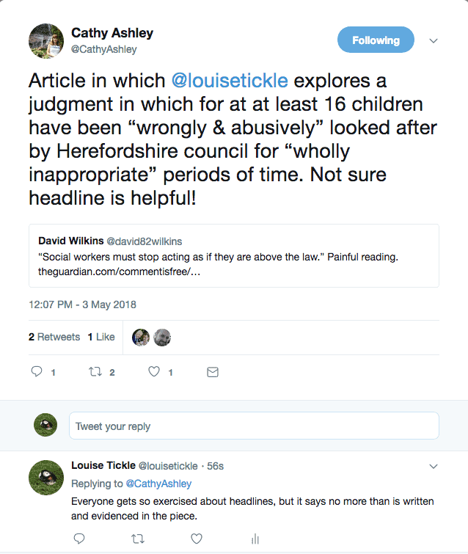This screenshot has height=554, width=468.
Task: Click the Tweet your reply field
Action: [x=254, y=426]
